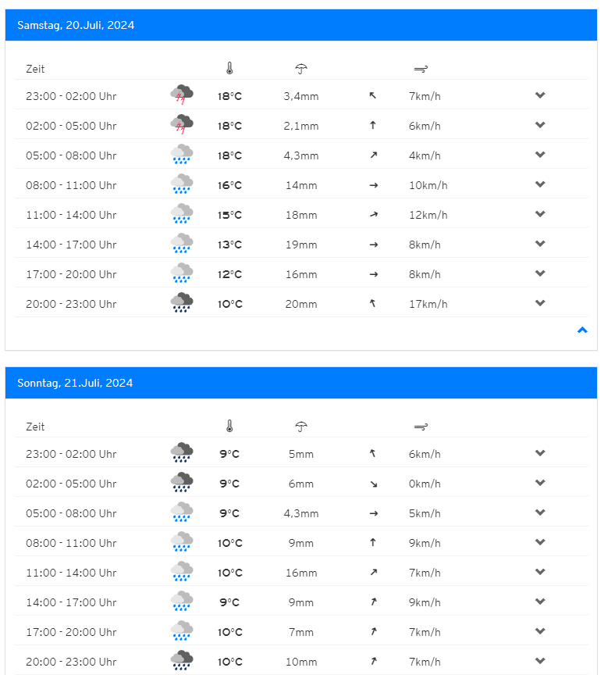Click wind direction arrow for Sunday 02:00 - 05:00
604x675 pixels.
pyautogui.click(x=373, y=484)
